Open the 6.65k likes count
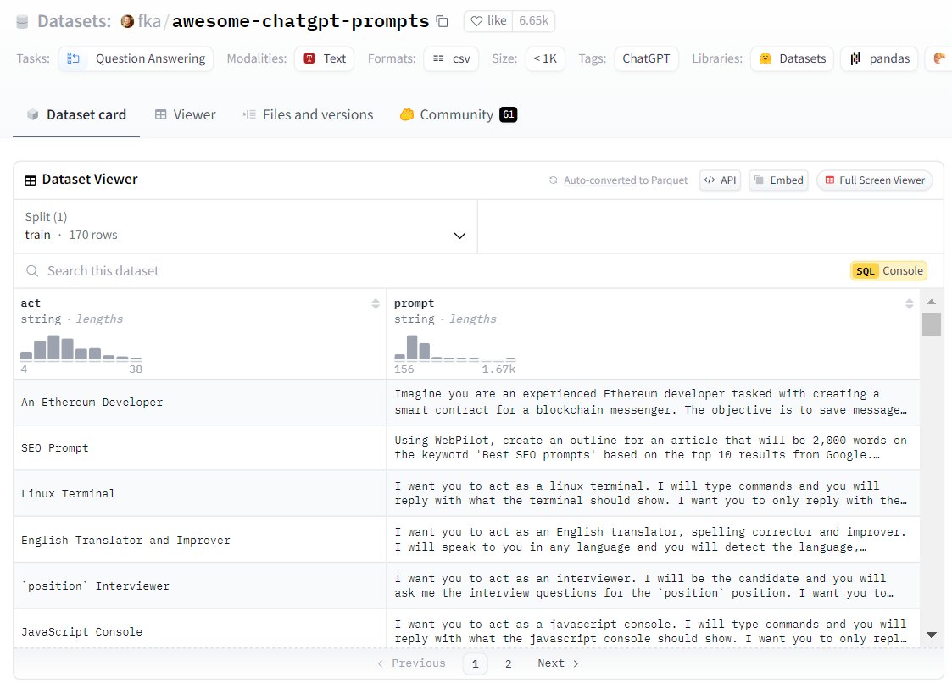This screenshot has height=694, width=952. coord(533,21)
